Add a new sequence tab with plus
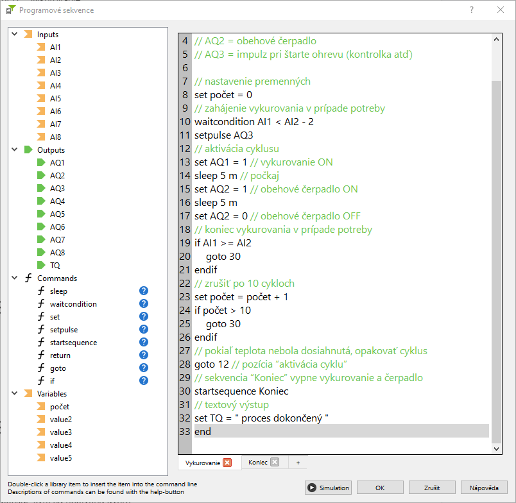This screenshot has height=503, width=516. tap(298, 463)
